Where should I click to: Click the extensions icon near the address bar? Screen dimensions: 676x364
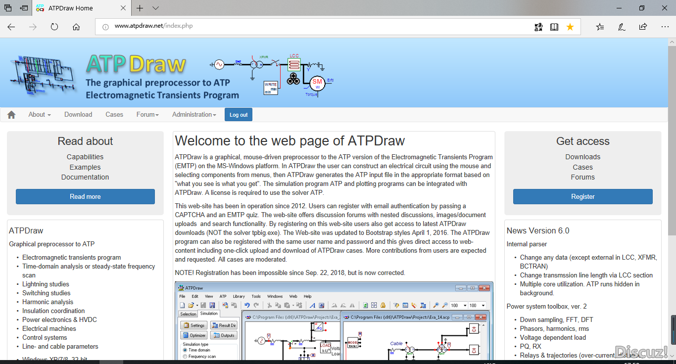point(538,27)
